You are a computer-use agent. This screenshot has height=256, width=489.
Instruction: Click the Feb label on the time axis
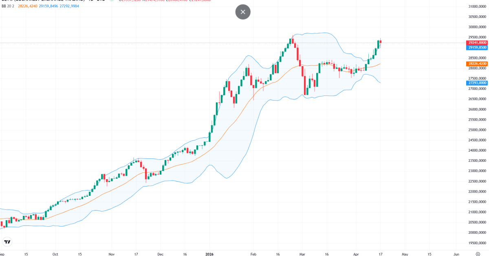[253, 253]
